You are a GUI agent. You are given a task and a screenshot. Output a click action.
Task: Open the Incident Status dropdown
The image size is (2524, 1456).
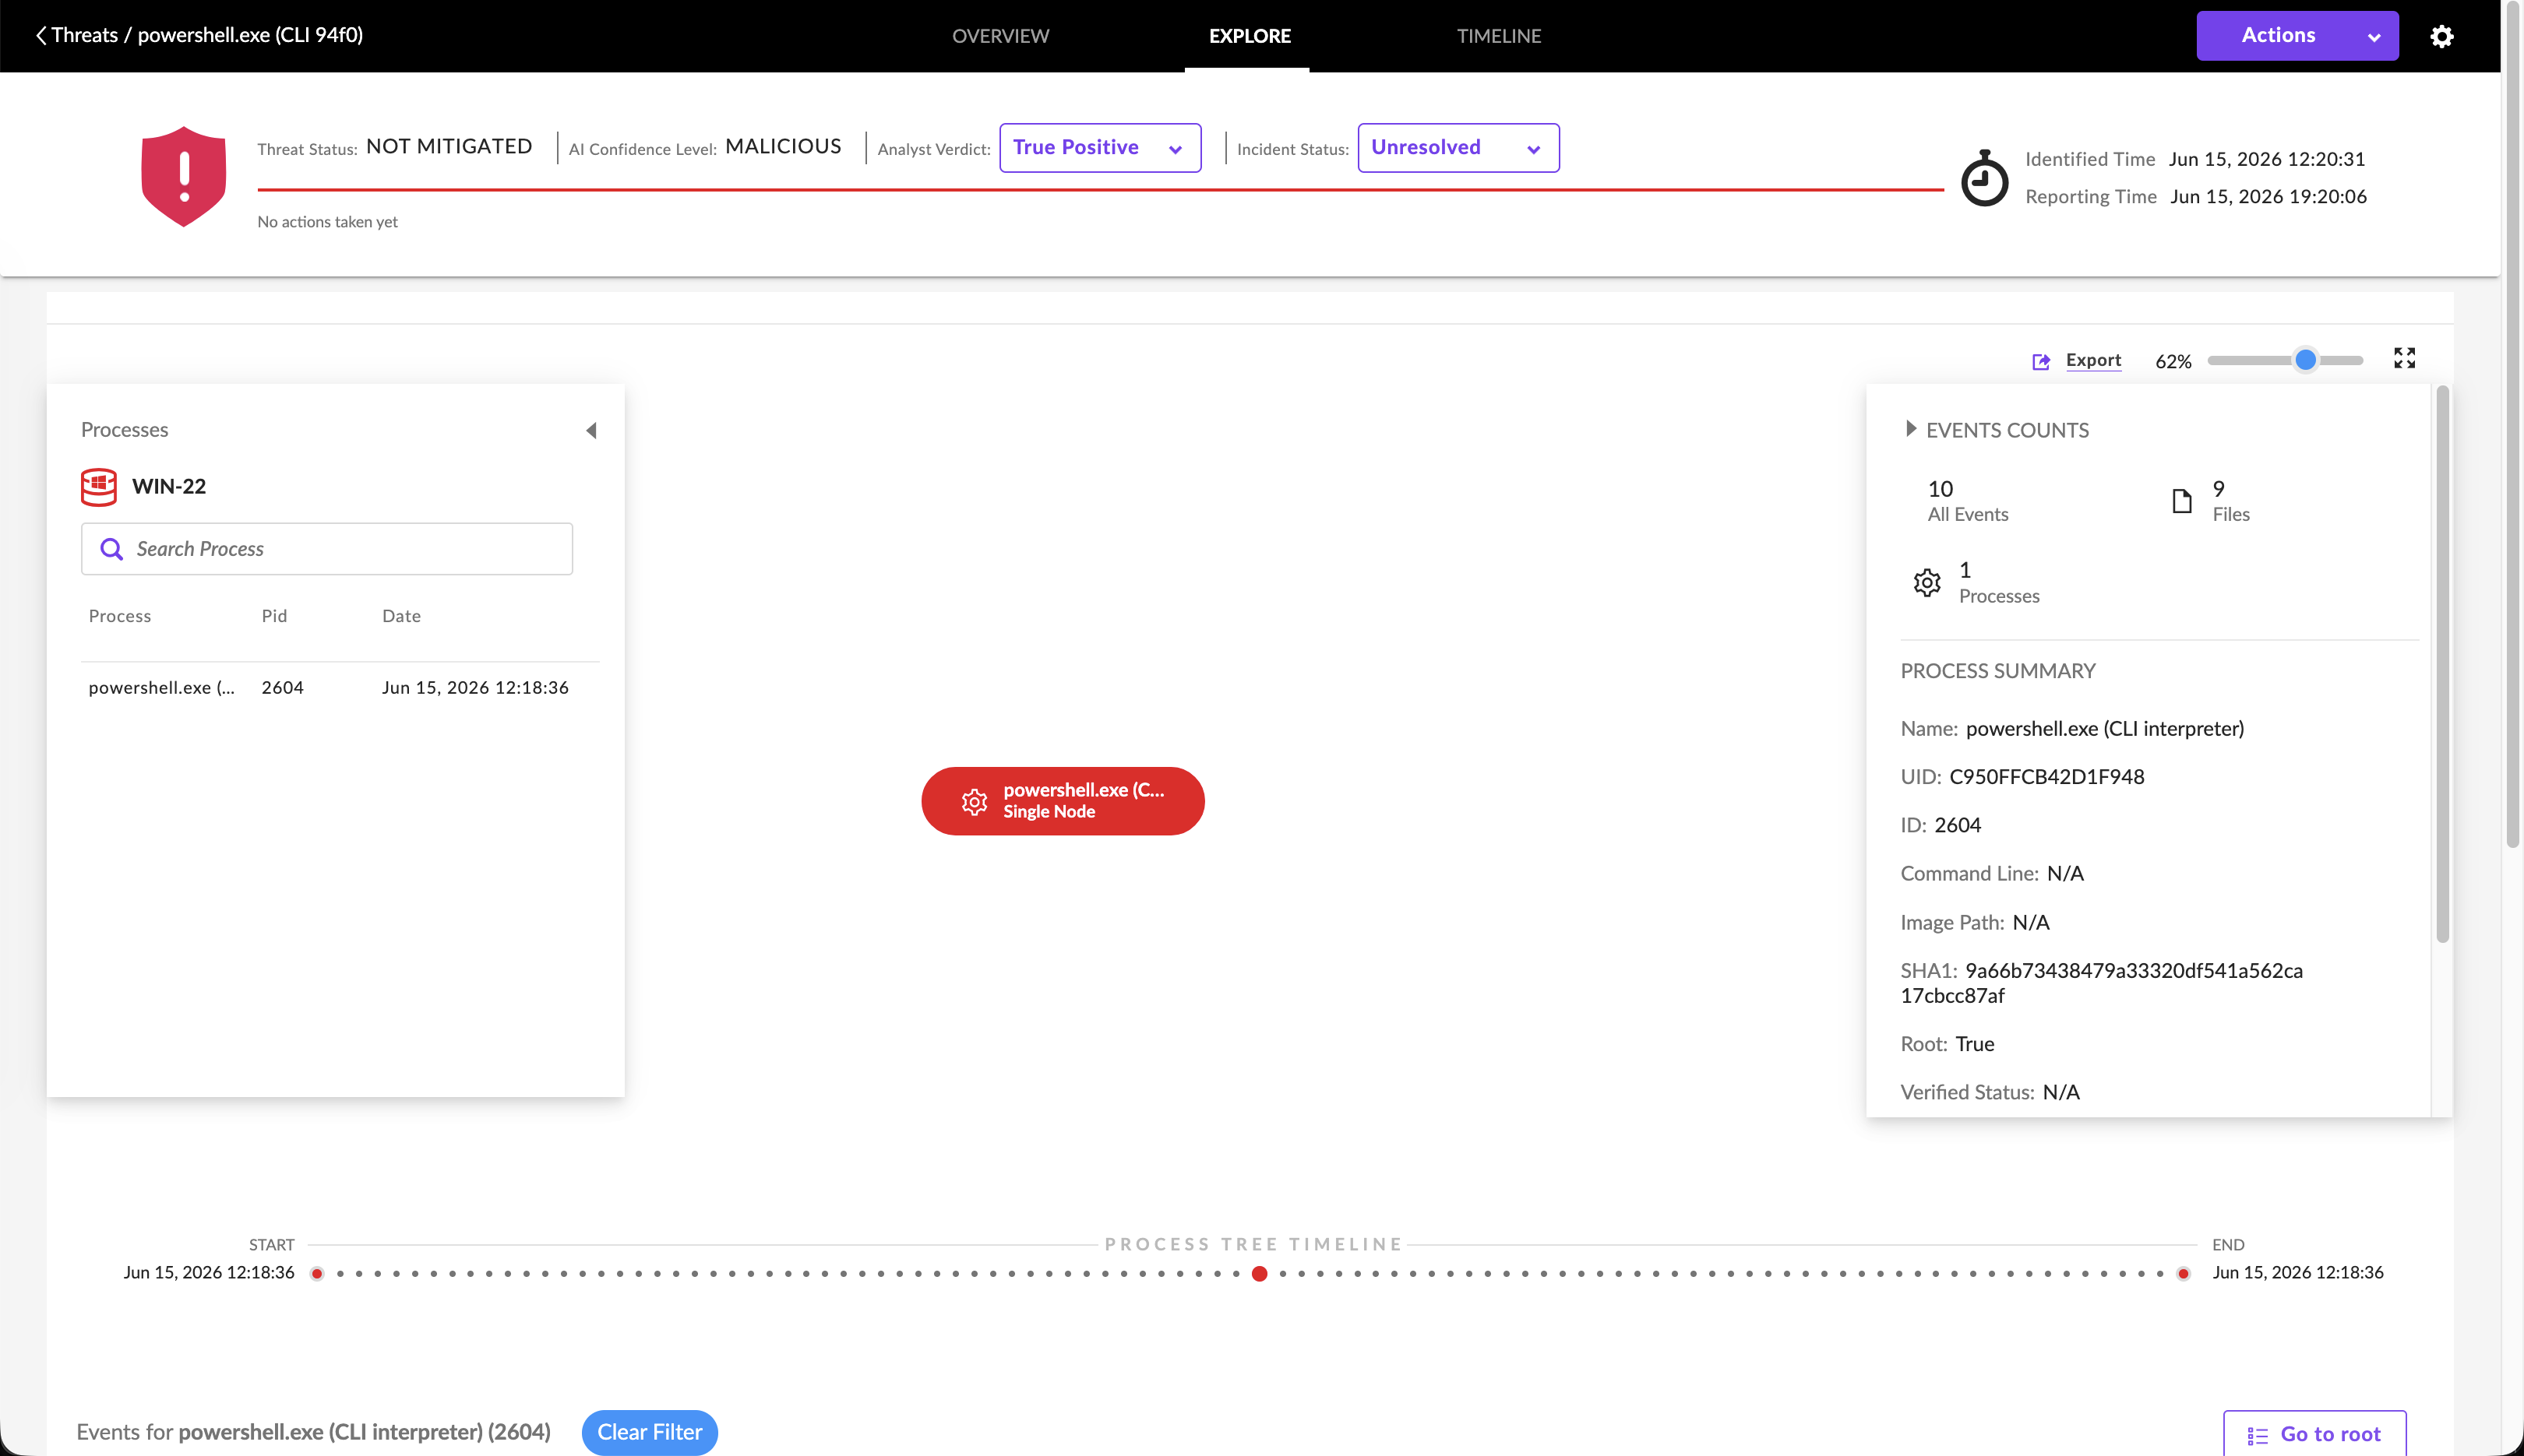[x=1458, y=148]
